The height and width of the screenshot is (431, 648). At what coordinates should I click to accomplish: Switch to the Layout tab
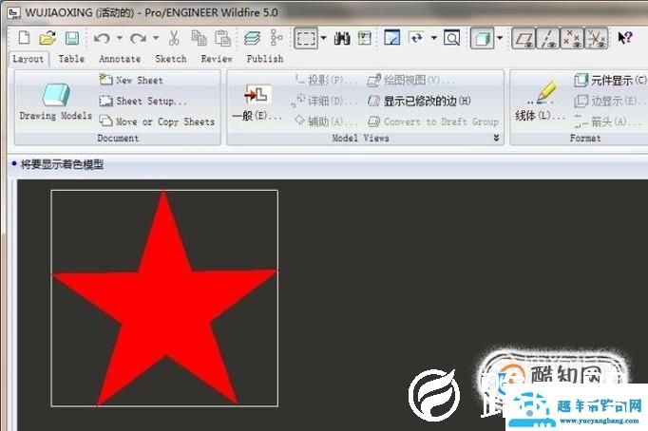point(29,59)
